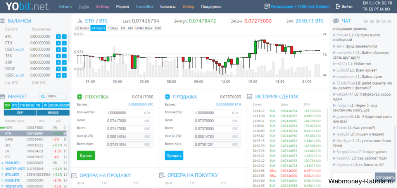Click the minus button for DOGE
397x188 pixels.
click(x=64, y=69)
